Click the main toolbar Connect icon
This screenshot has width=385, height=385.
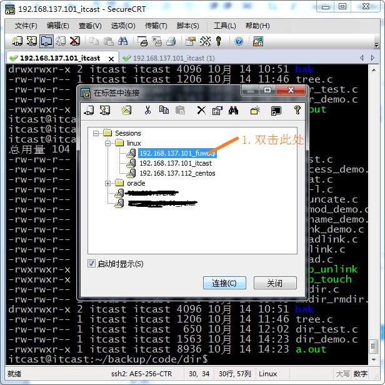(17, 41)
